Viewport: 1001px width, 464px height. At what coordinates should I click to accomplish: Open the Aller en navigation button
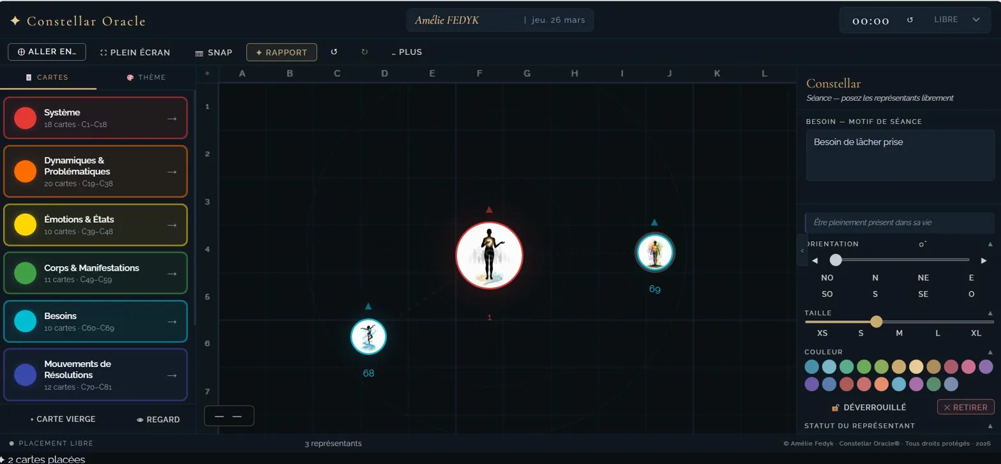click(47, 52)
